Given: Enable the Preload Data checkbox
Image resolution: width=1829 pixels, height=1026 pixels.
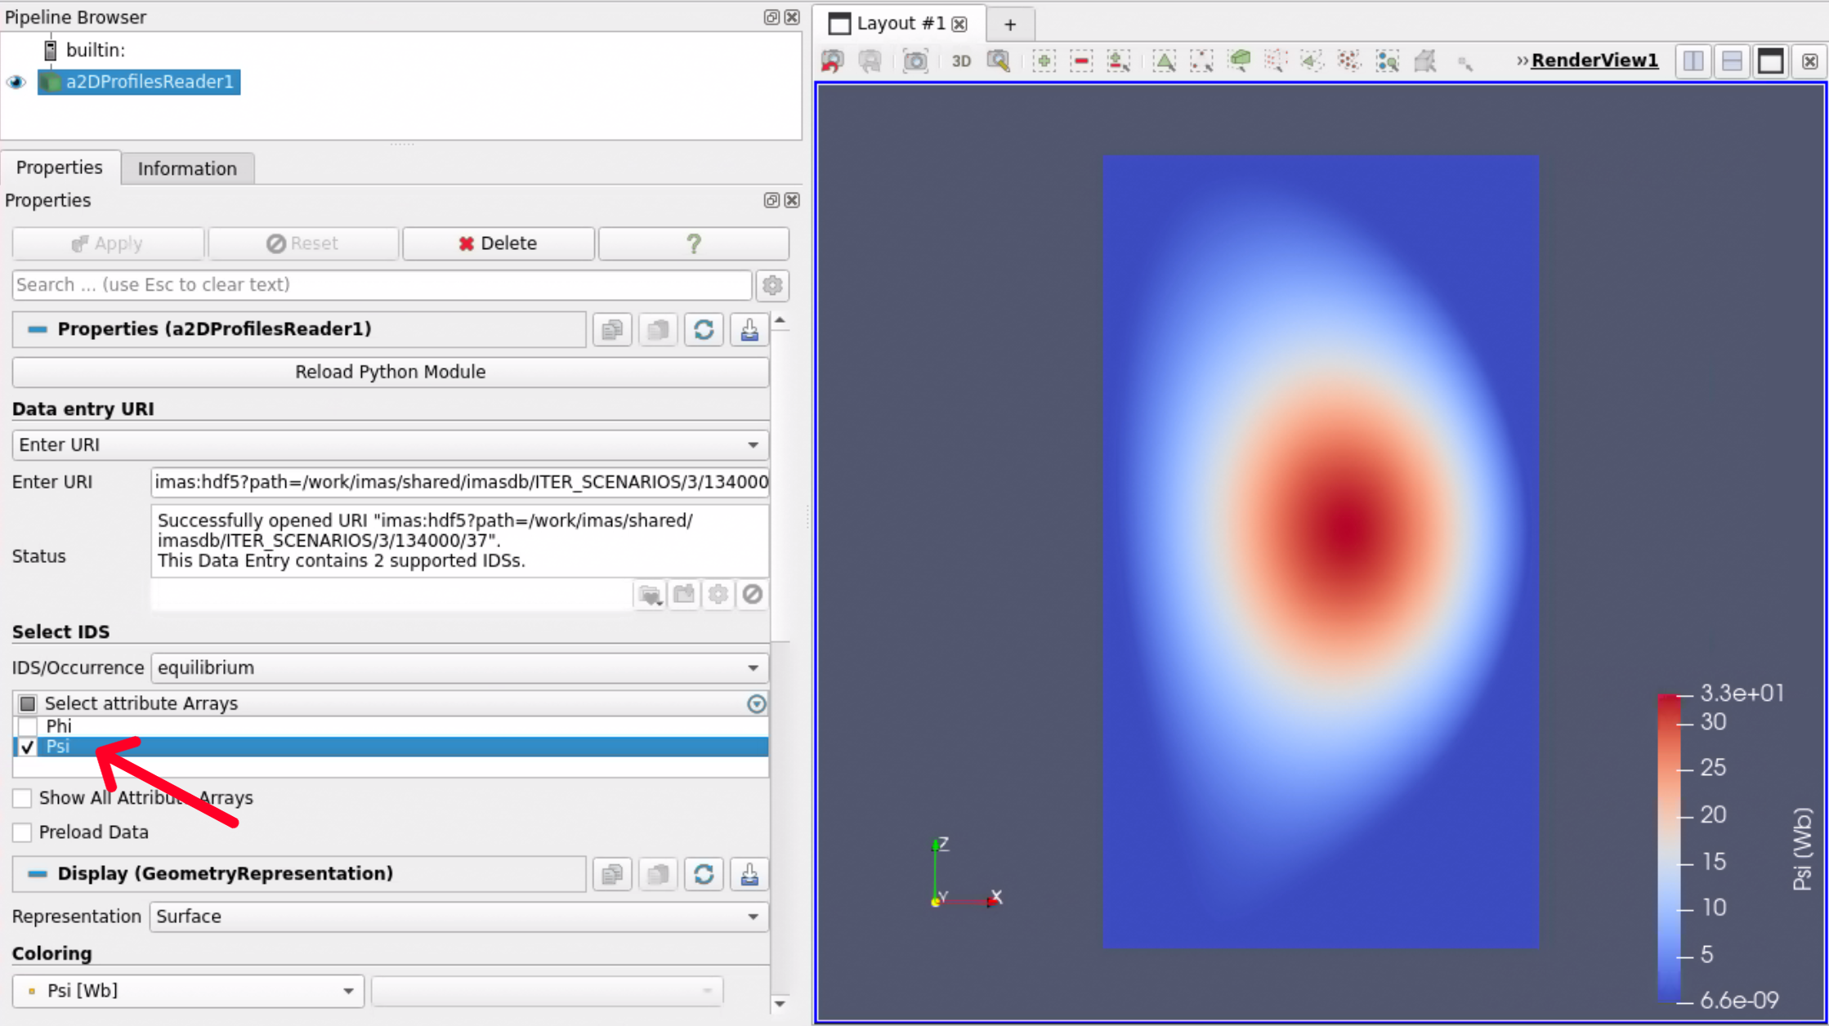Looking at the screenshot, I should (x=23, y=832).
